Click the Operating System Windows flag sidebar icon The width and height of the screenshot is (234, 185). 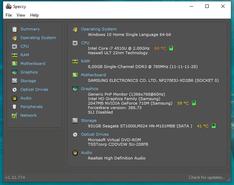click(x=15, y=38)
